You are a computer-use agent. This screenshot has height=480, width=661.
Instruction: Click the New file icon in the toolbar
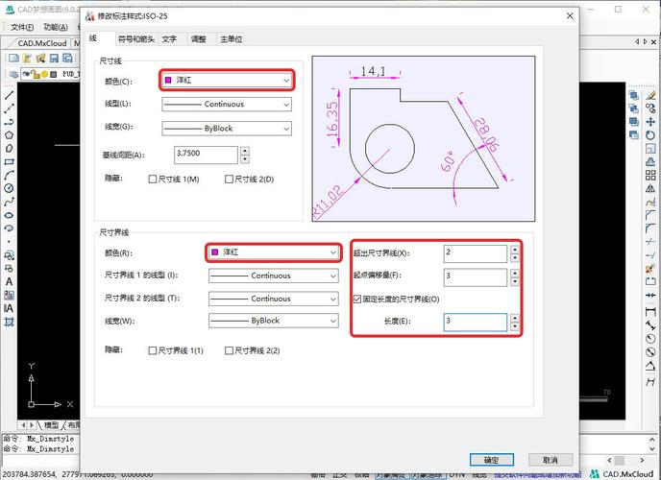[x=13, y=59]
